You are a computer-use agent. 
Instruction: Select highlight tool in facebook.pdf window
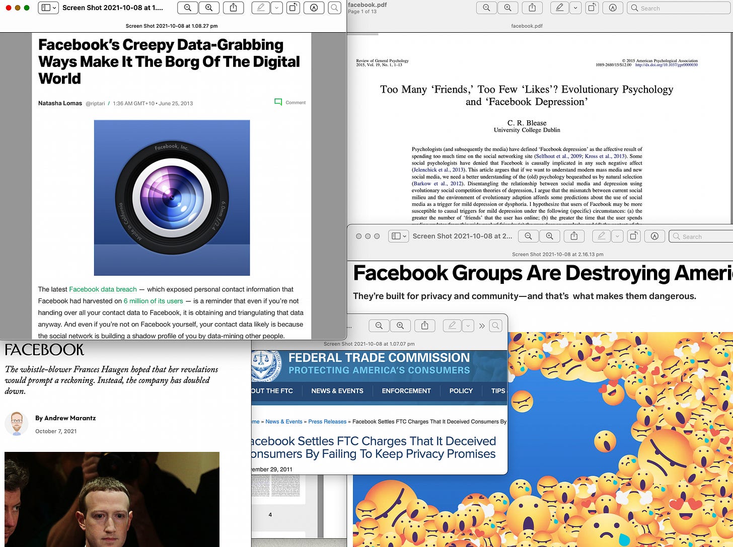559,8
